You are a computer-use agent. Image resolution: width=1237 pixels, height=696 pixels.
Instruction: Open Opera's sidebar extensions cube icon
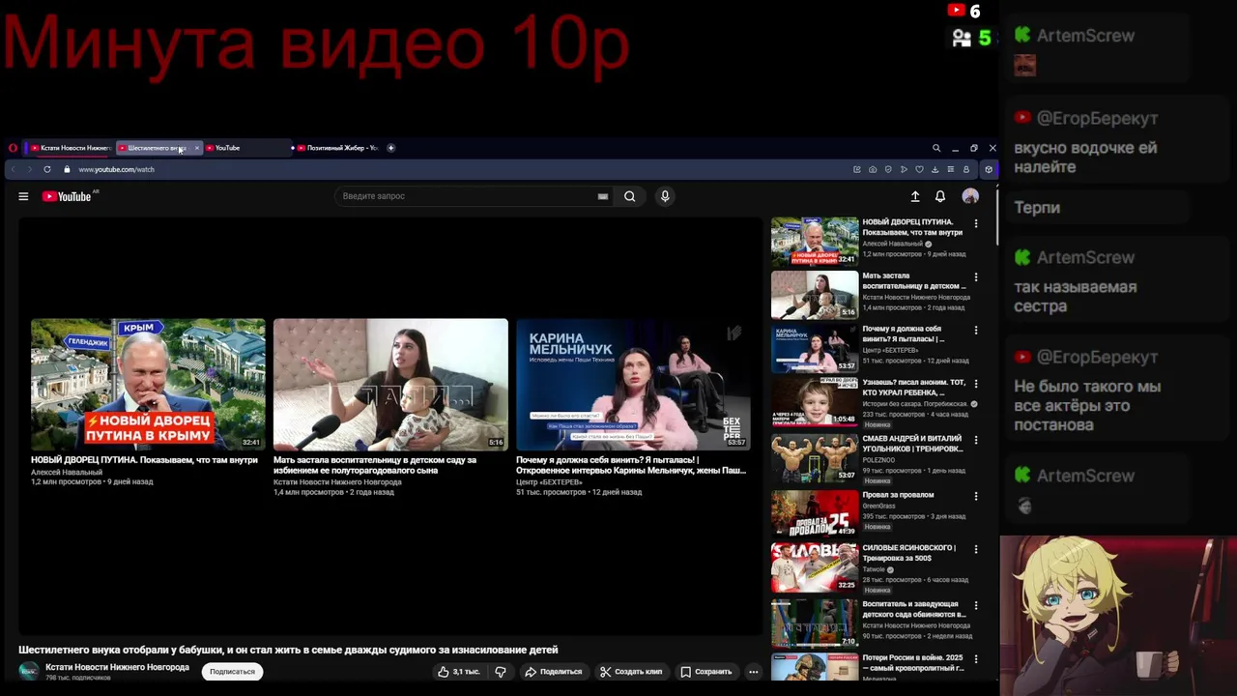[988, 169]
